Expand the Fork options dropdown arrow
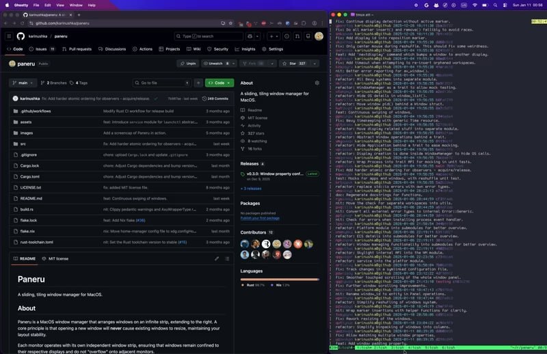This screenshot has width=547, height=354. tap(272, 64)
